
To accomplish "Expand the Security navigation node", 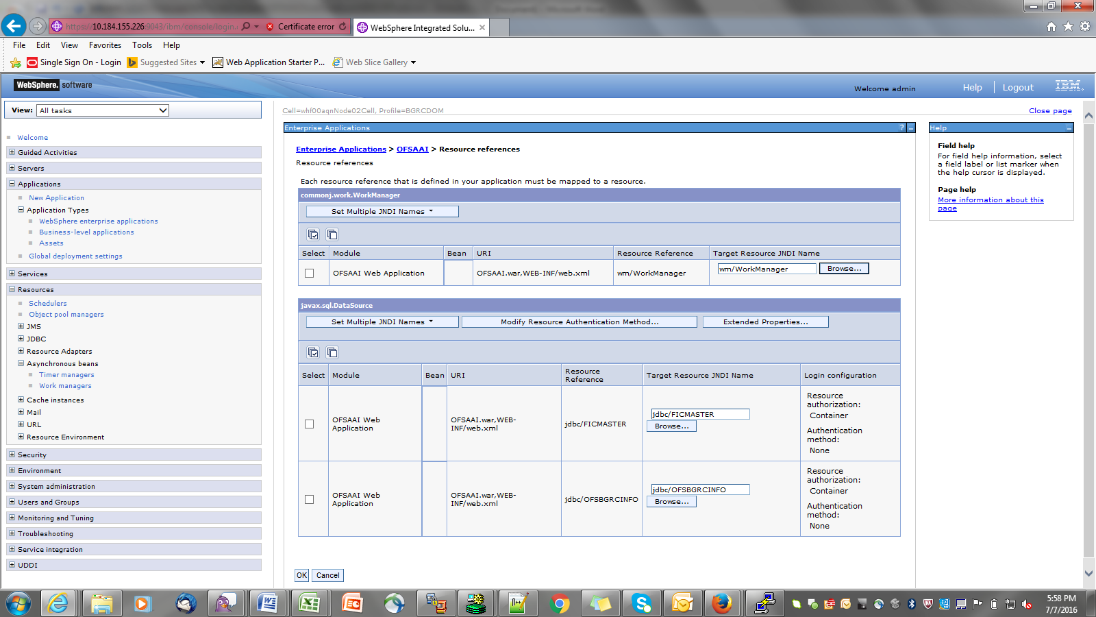I will pos(12,455).
